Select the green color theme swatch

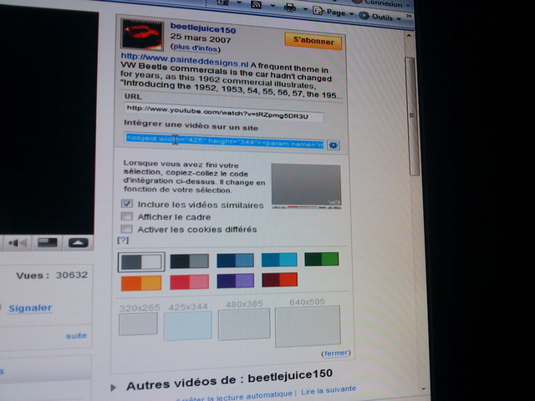[321, 259]
